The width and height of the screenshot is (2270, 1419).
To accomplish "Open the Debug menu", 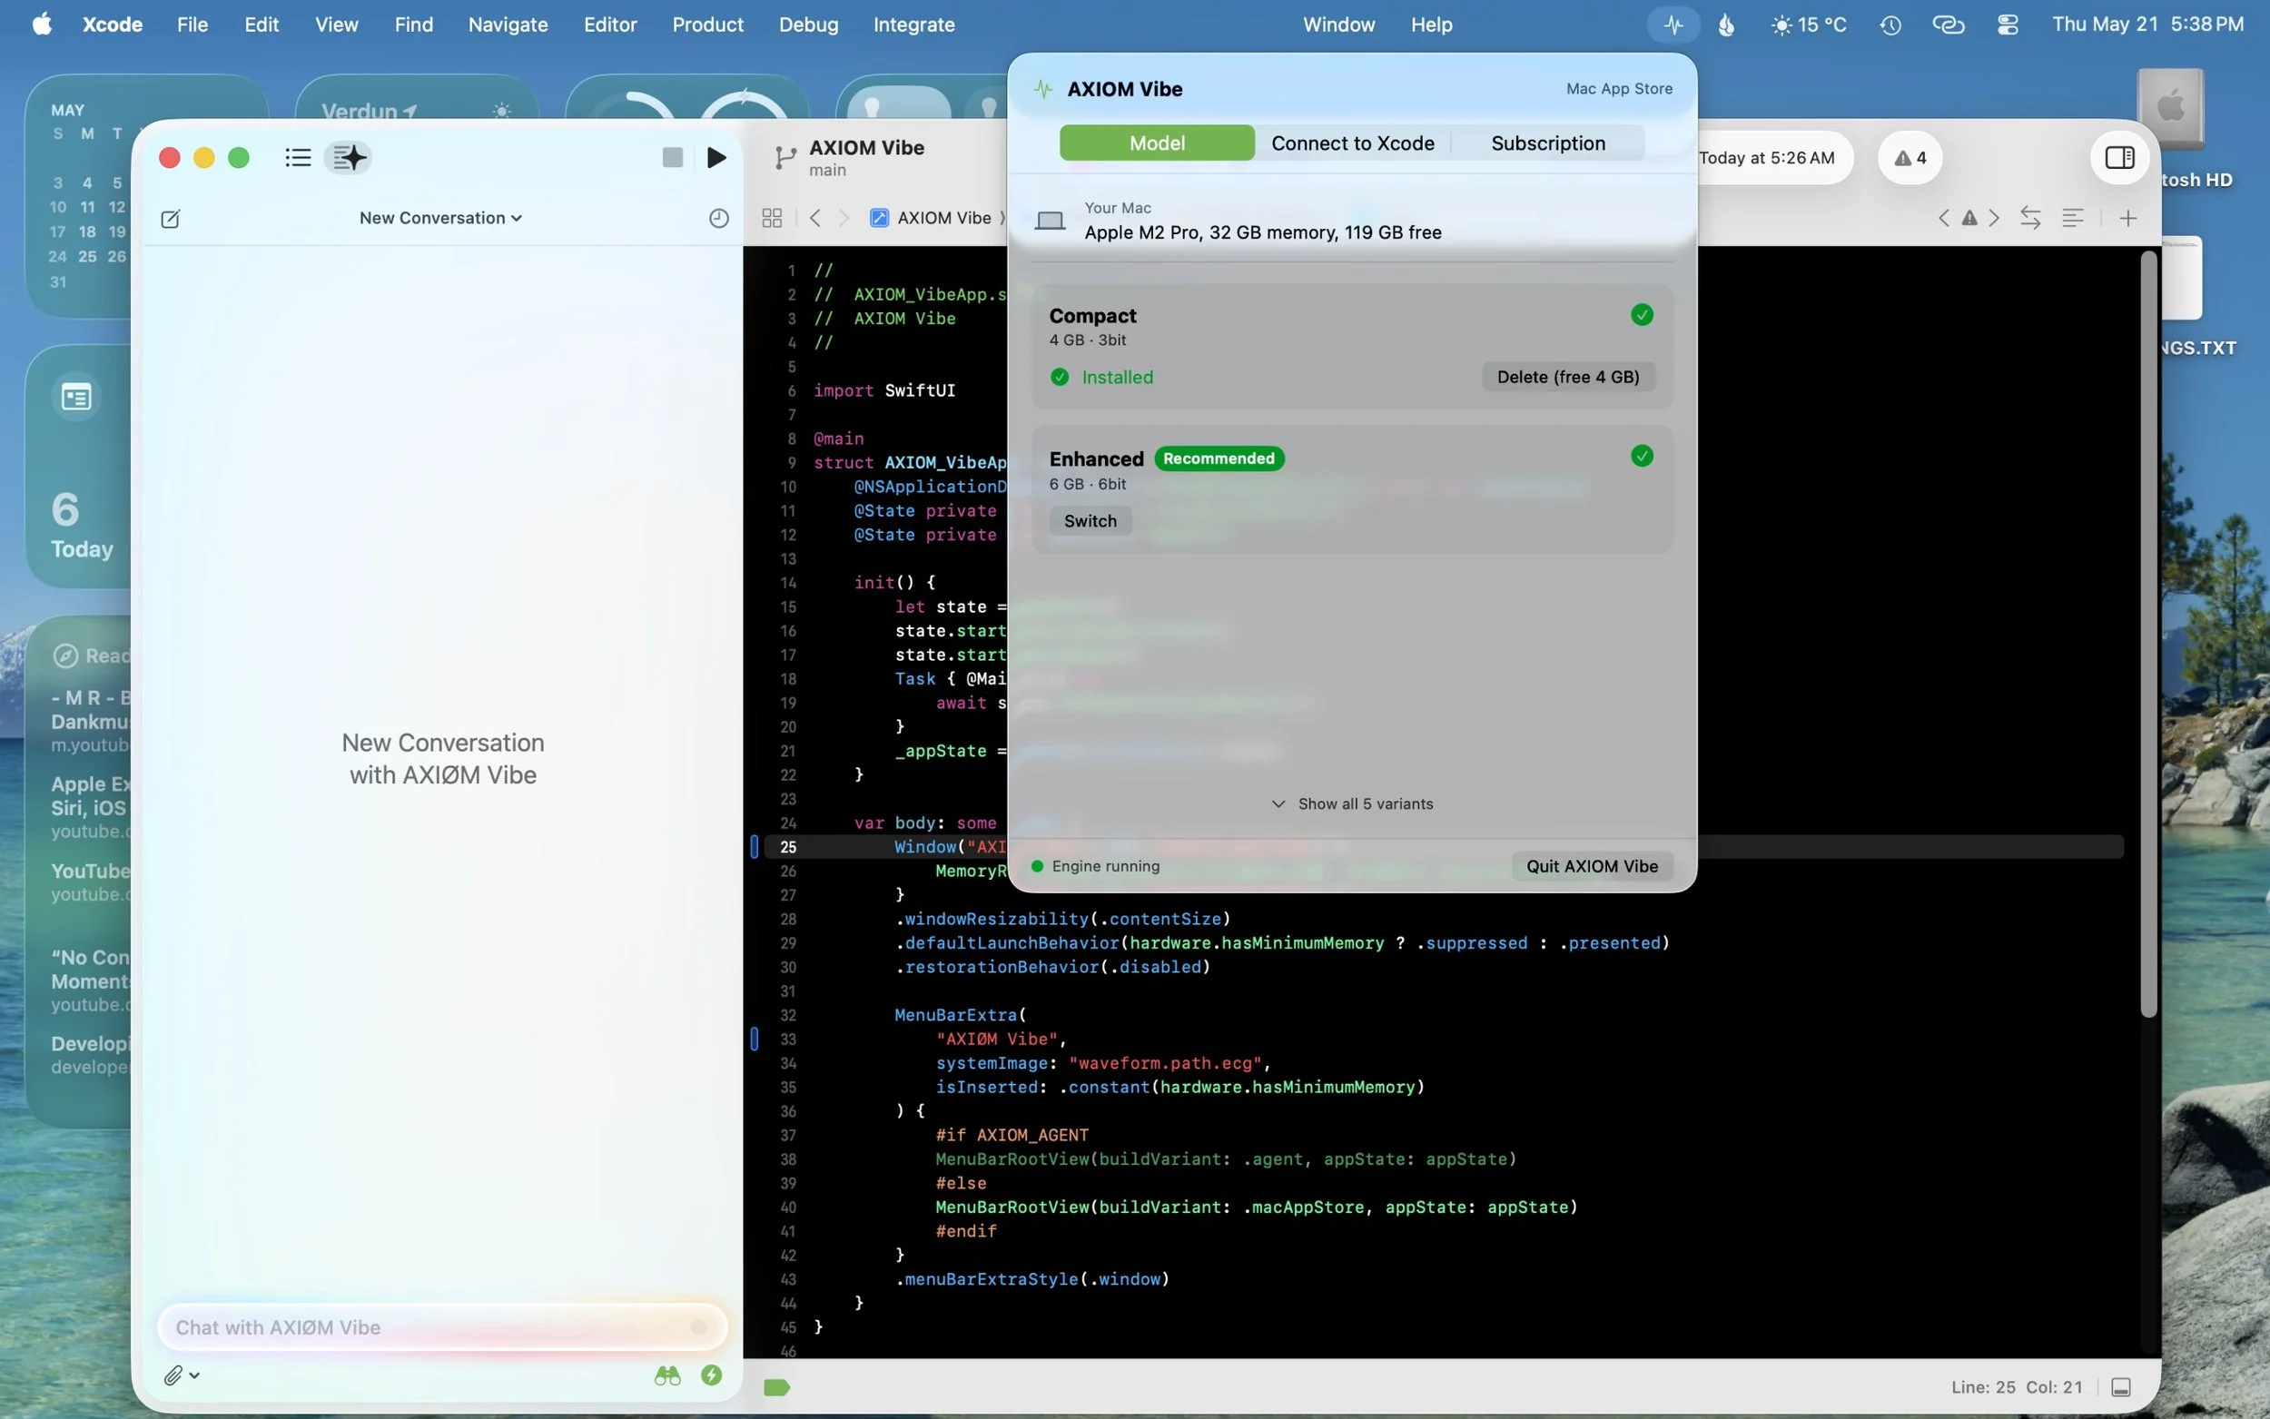I will pyautogui.click(x=808, y=25).
